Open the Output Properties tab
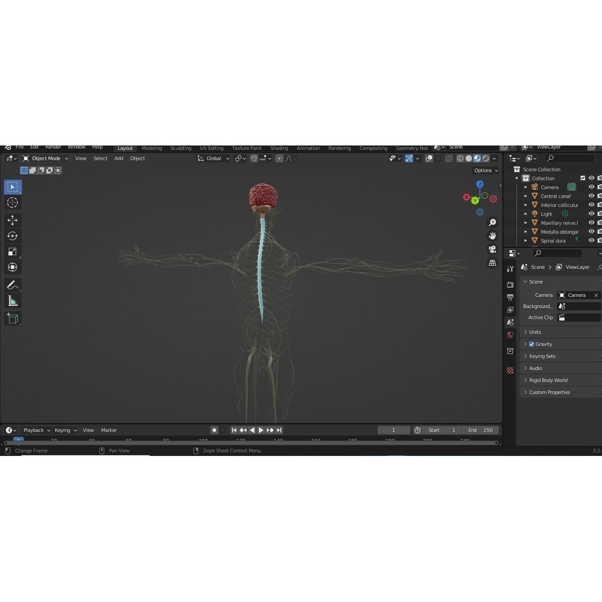This screenshot has height=602, width=602. click(x=510, y=297)
